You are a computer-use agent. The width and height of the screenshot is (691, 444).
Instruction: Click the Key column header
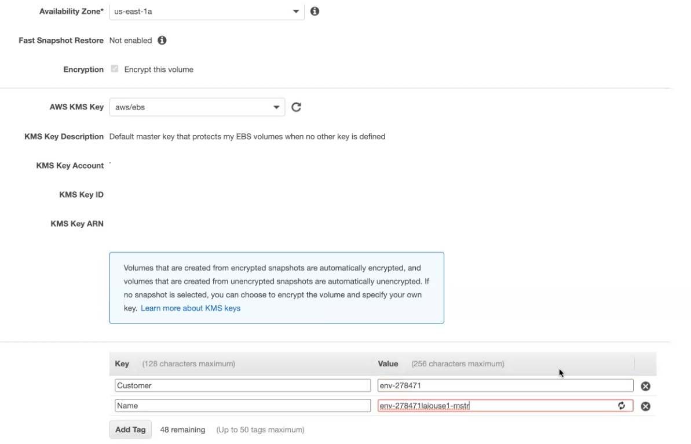pyautogui.click(x=122, y=364)
